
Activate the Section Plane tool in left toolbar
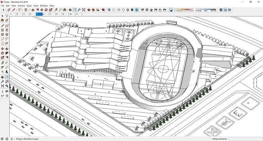click(x=7, y=96)
